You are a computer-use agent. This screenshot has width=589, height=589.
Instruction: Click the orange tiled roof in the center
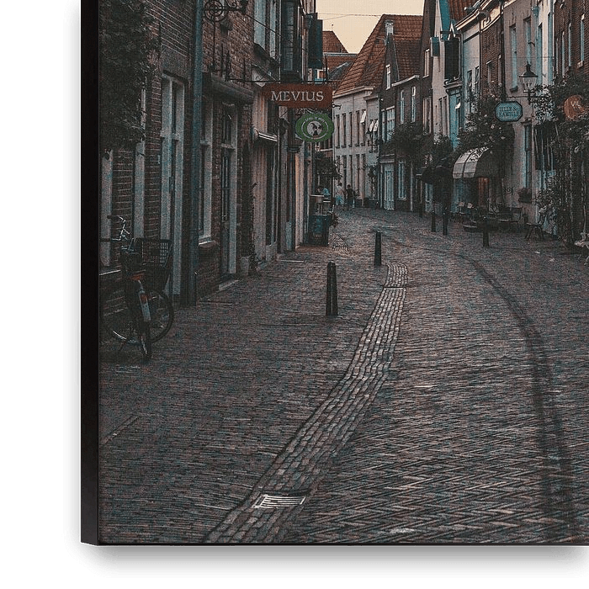click(x=369, y=61)
